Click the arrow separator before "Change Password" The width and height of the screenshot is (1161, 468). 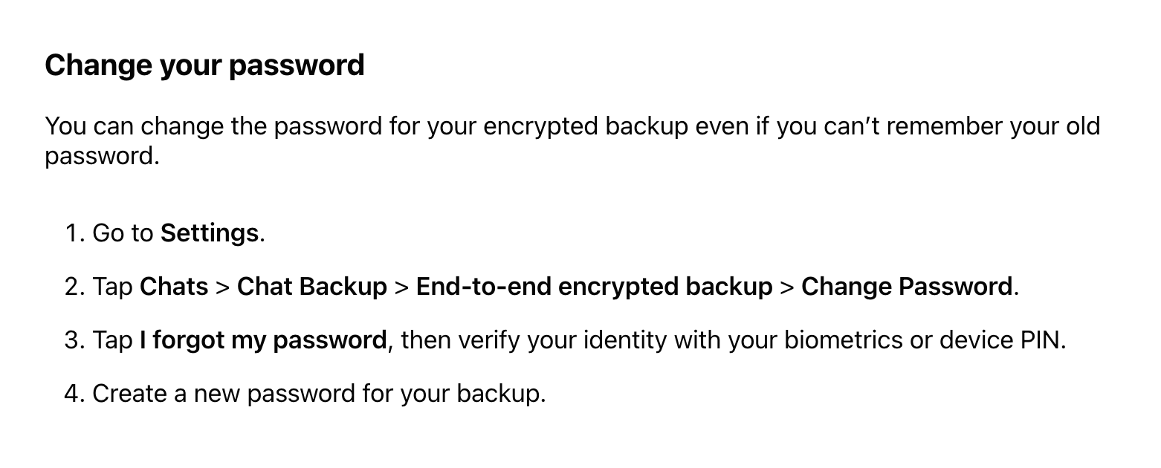point(787,287)
